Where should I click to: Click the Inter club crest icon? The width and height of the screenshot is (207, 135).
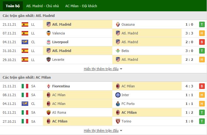tap(118, 95)
